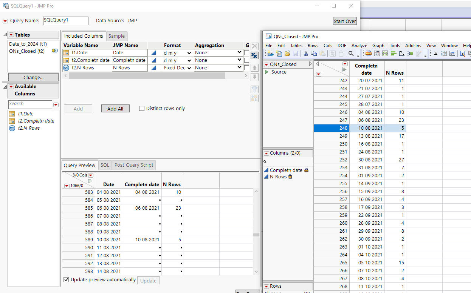Open the Analyze menu

click(x=359, y=45)
